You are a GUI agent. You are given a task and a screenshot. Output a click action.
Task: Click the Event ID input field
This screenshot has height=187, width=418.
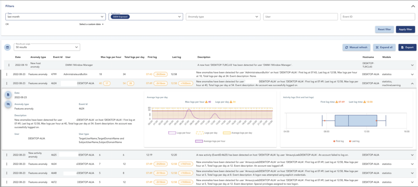pos(378,16)
